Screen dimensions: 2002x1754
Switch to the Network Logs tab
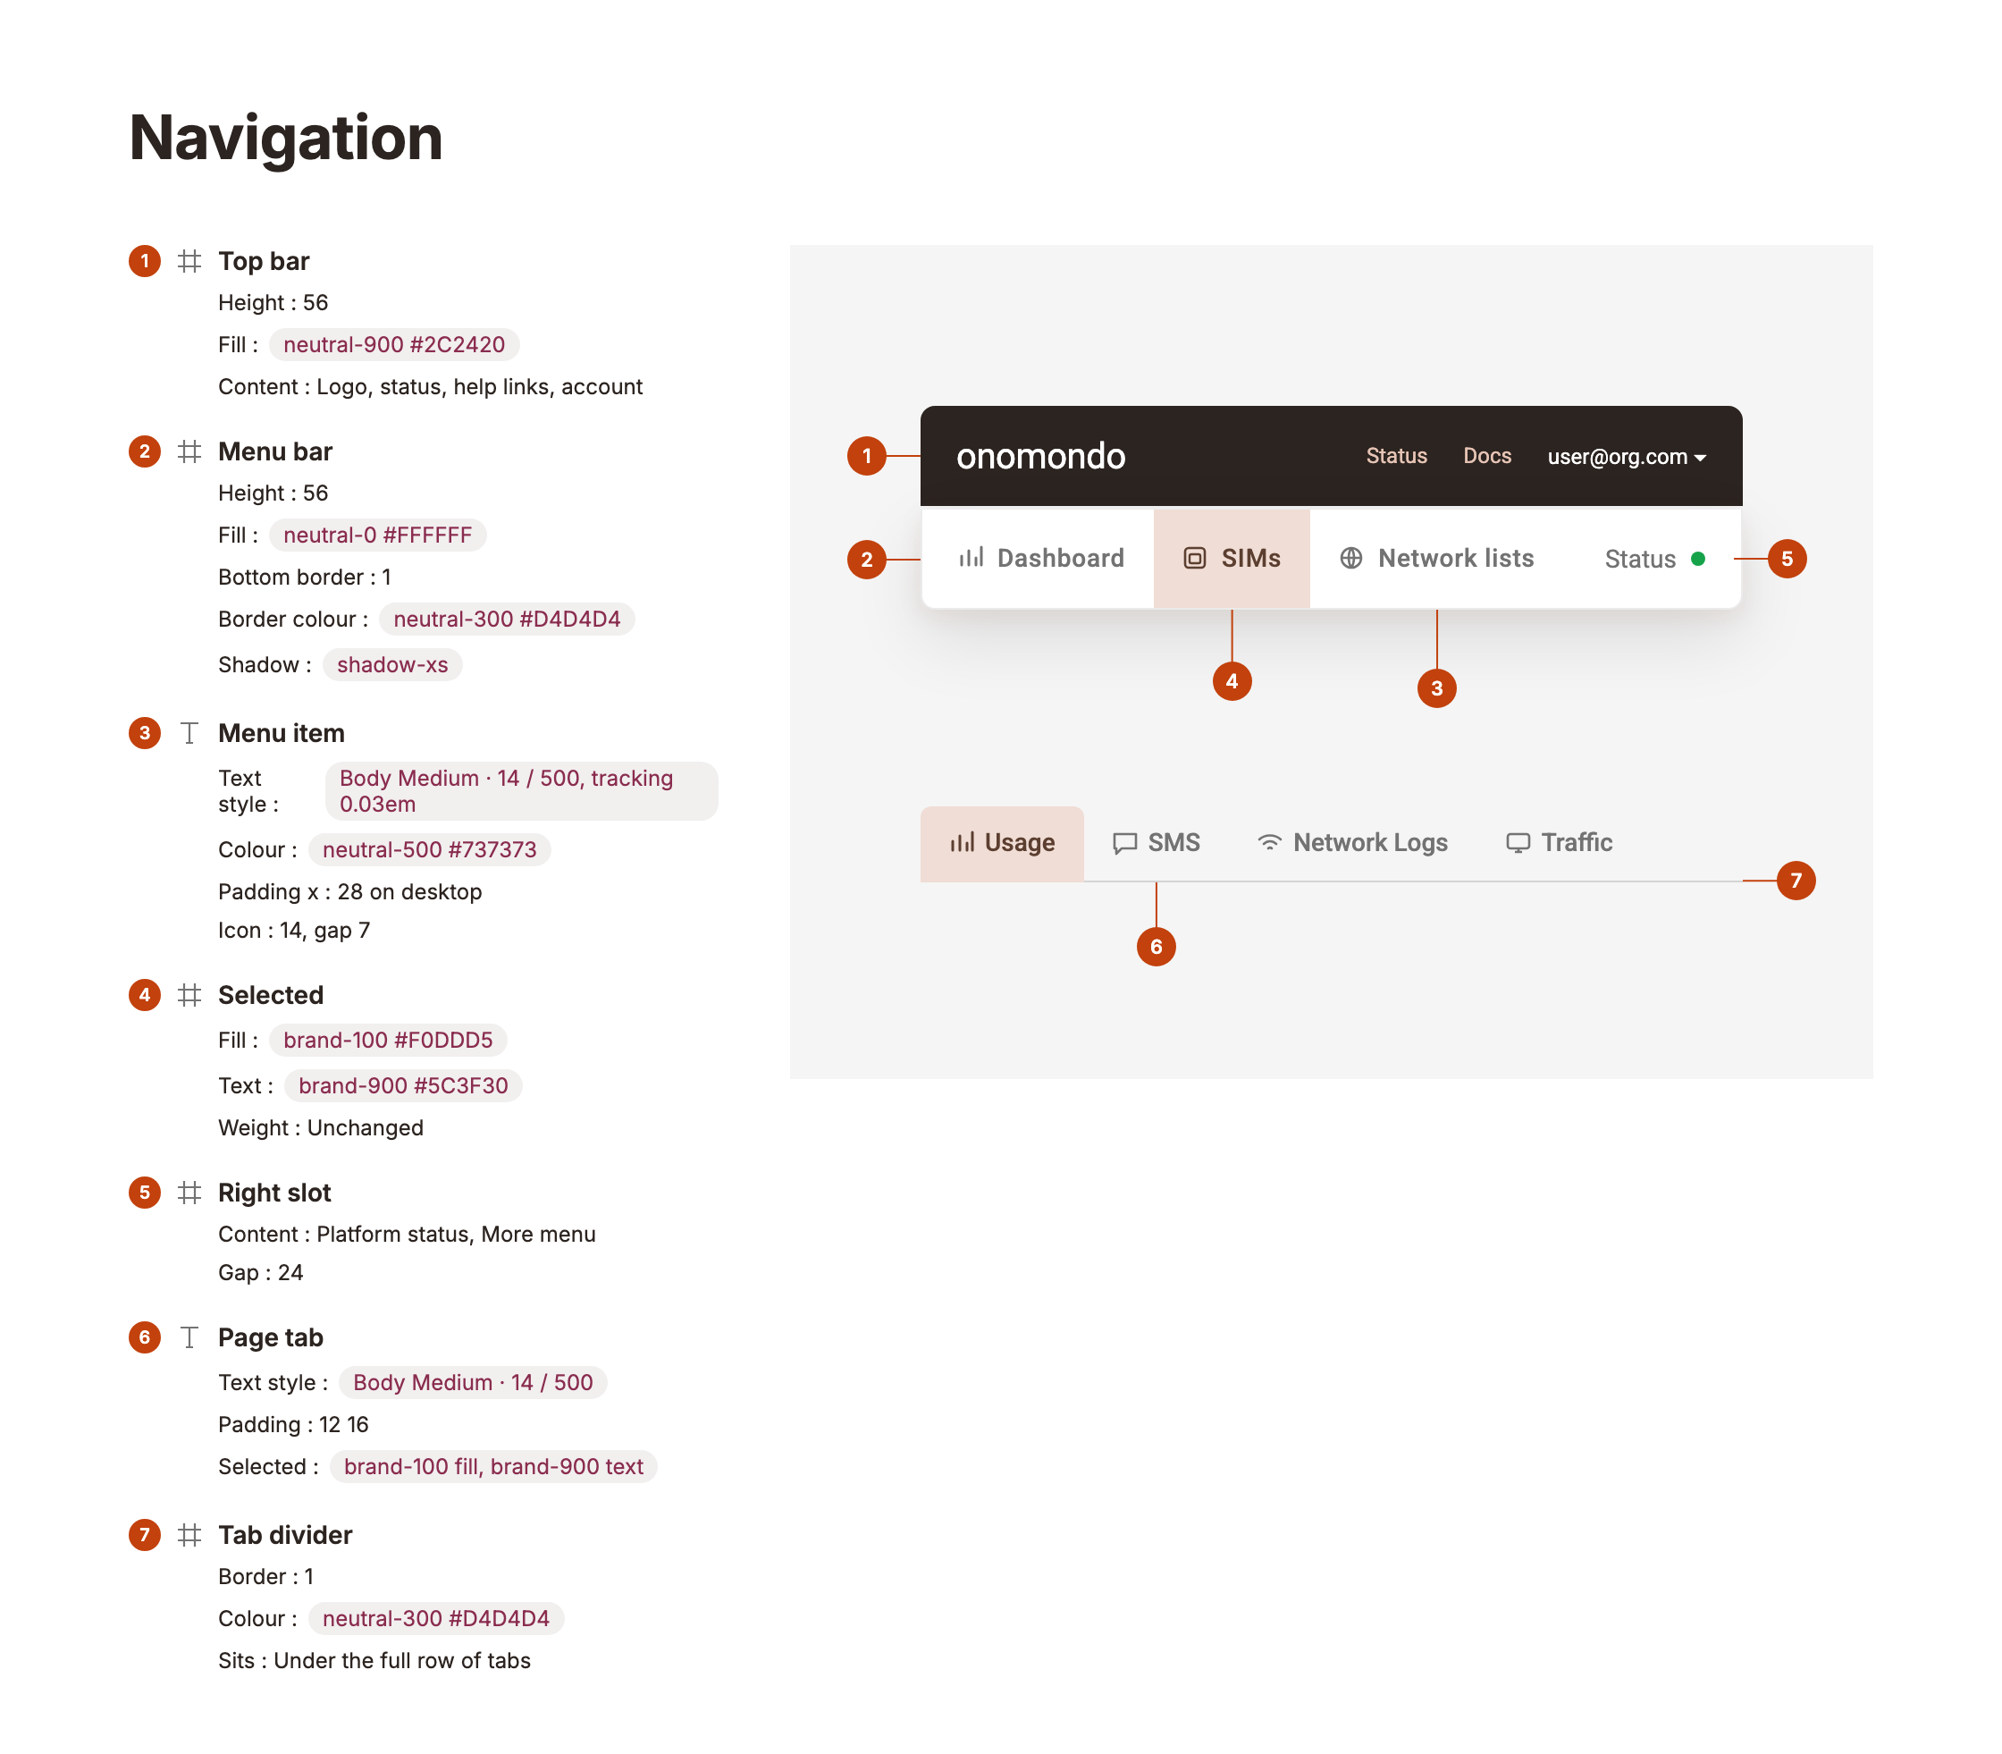[1352, 843]
